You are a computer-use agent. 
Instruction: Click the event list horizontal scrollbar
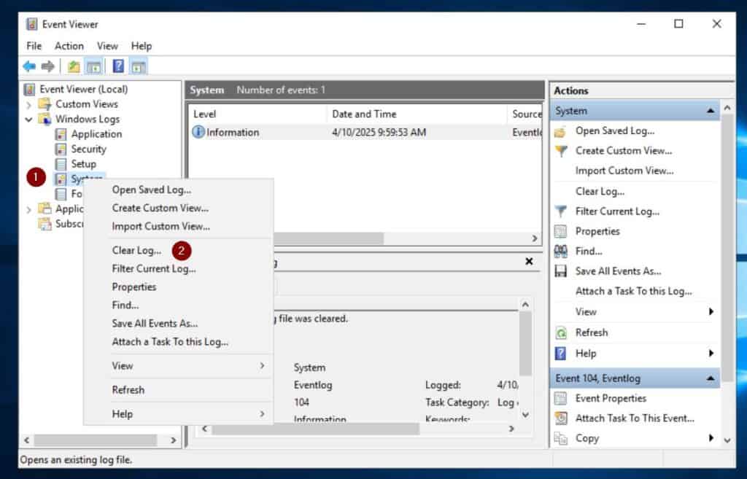click(329, 238)
